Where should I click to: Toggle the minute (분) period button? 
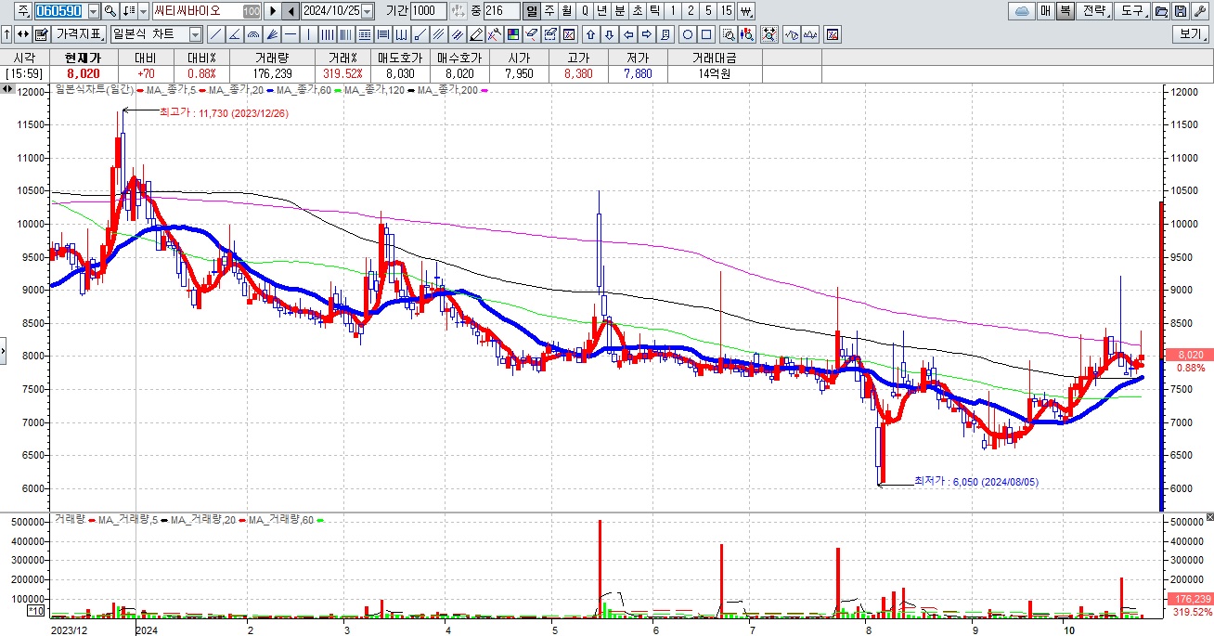pyautogui.click(x=620, y=11)
